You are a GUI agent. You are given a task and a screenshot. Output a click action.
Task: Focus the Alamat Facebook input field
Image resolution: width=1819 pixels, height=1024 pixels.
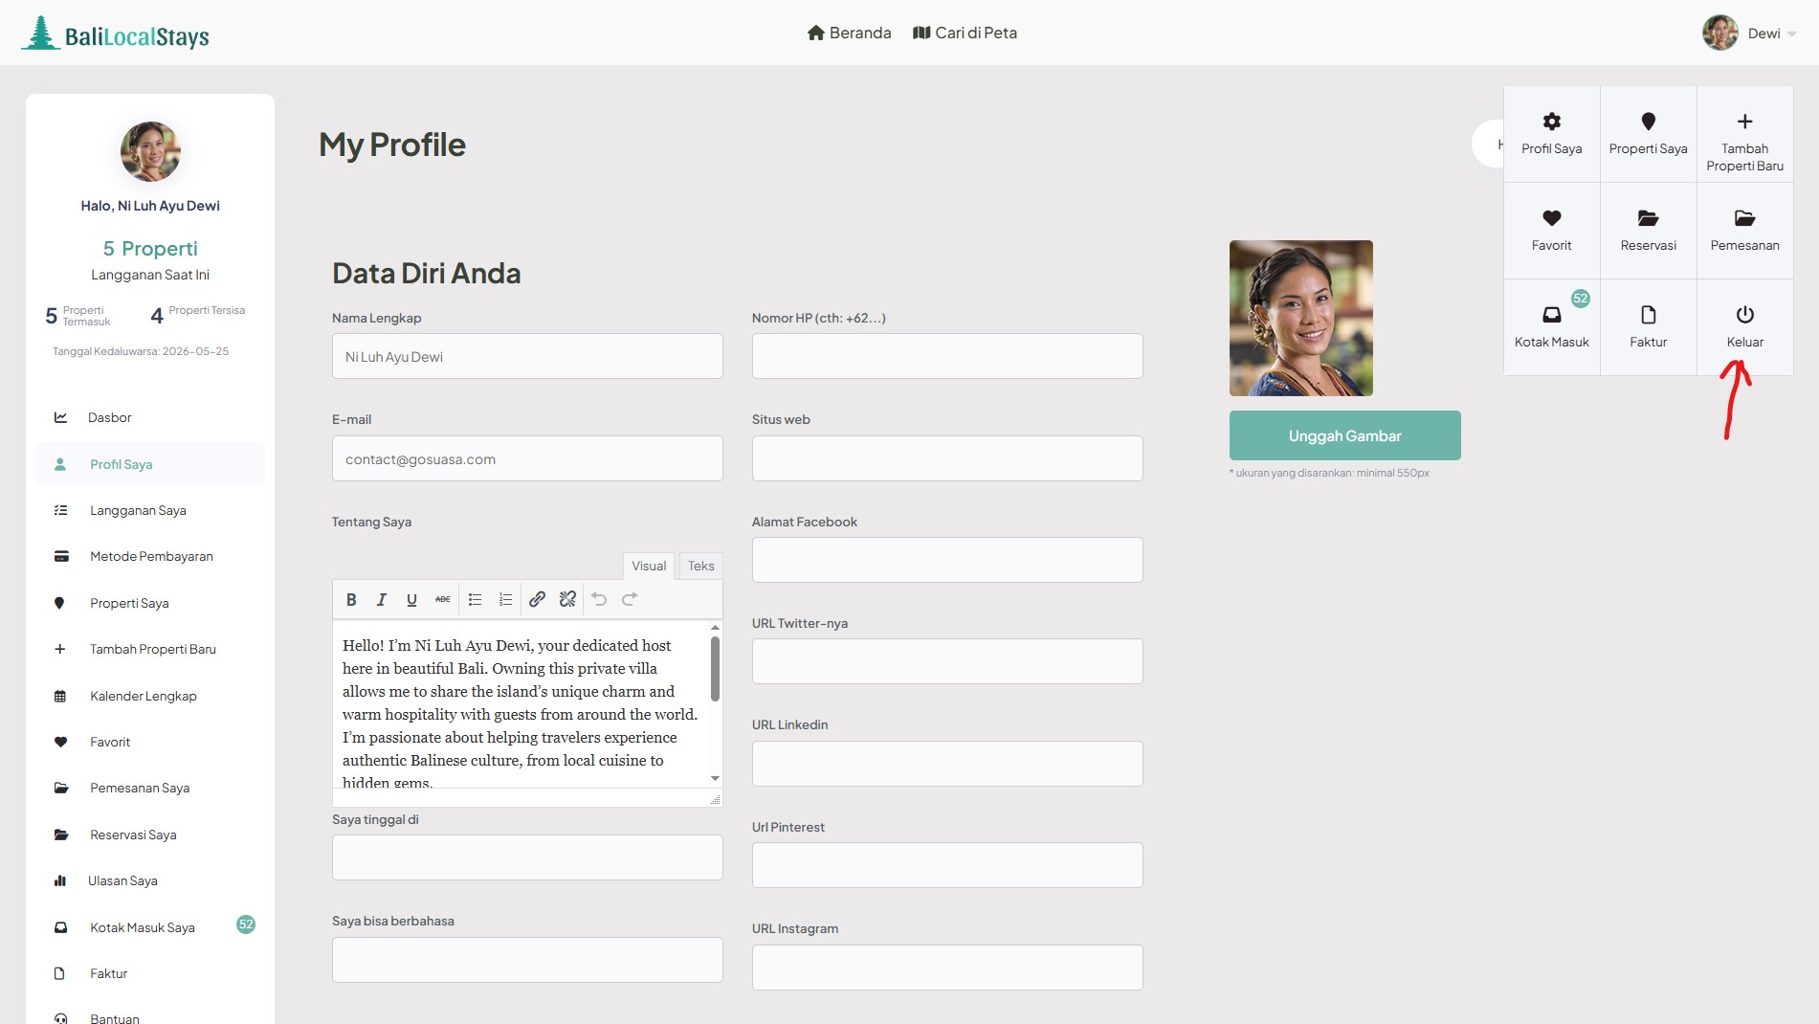pos(947,560)
